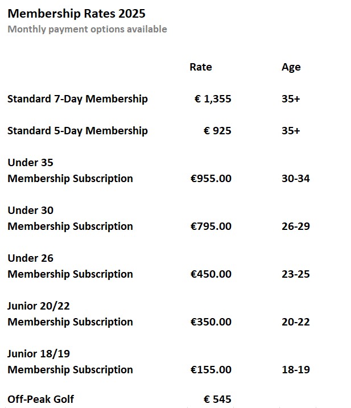Click the Junior 20/22 label

pos(39,306)
